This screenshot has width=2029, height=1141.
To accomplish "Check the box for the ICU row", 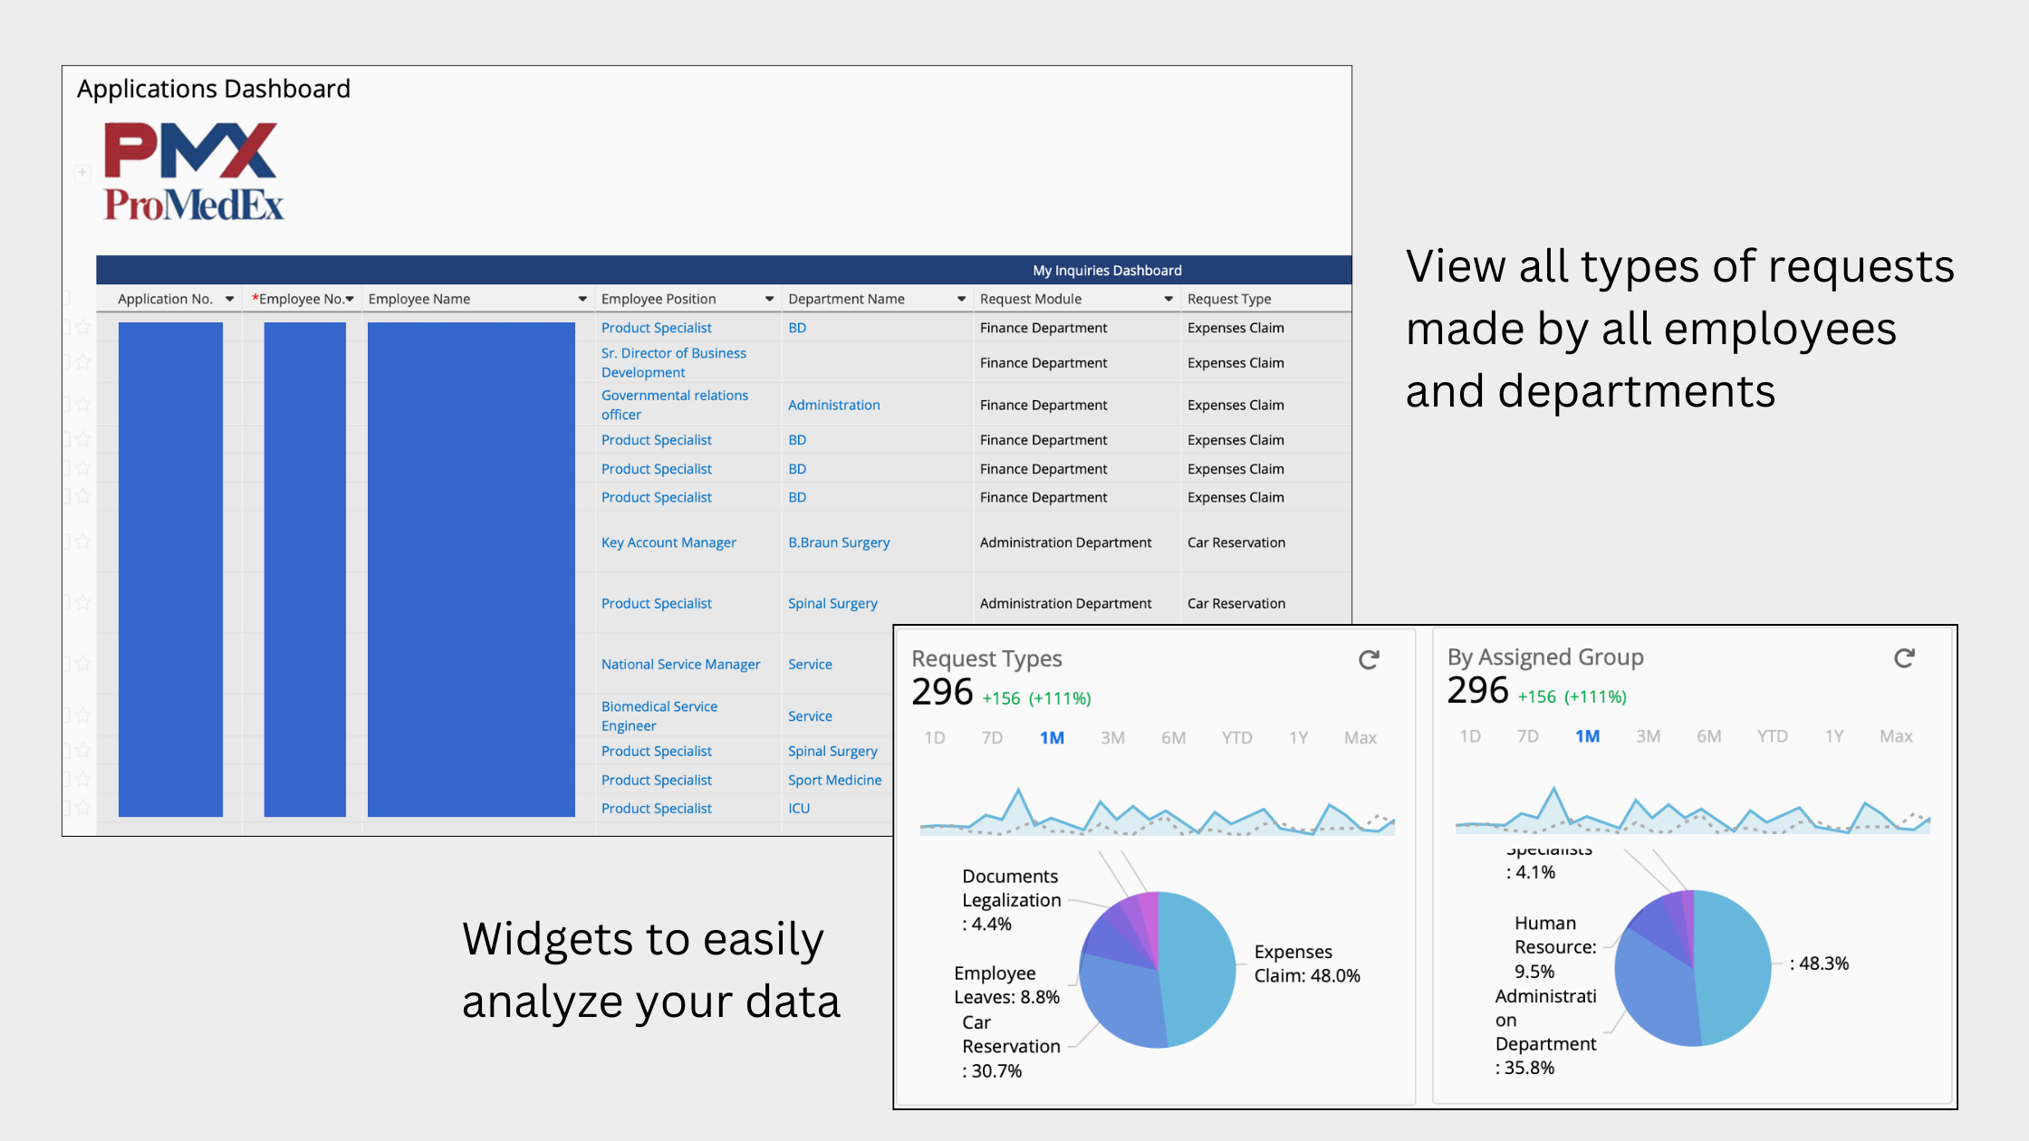I will 66,807.
